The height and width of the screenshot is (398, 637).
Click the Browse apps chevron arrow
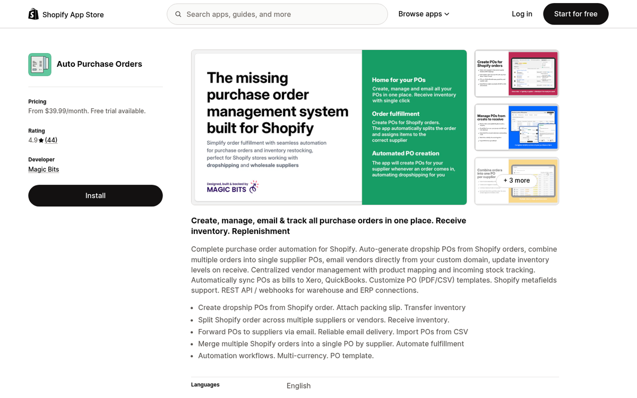(447, 14)
